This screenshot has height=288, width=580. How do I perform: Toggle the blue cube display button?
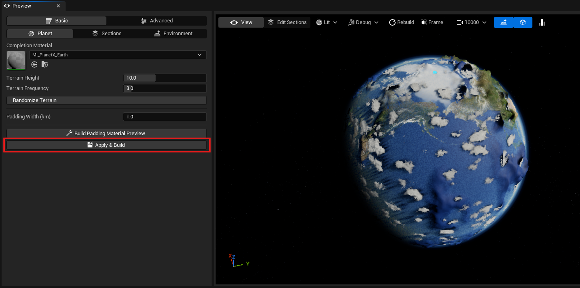[523, 22]
